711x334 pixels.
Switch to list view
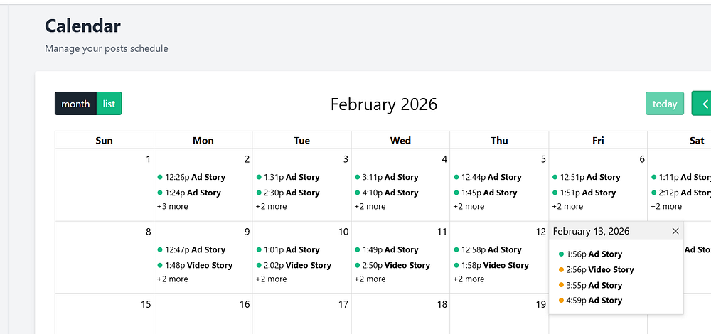coord(109,104)
